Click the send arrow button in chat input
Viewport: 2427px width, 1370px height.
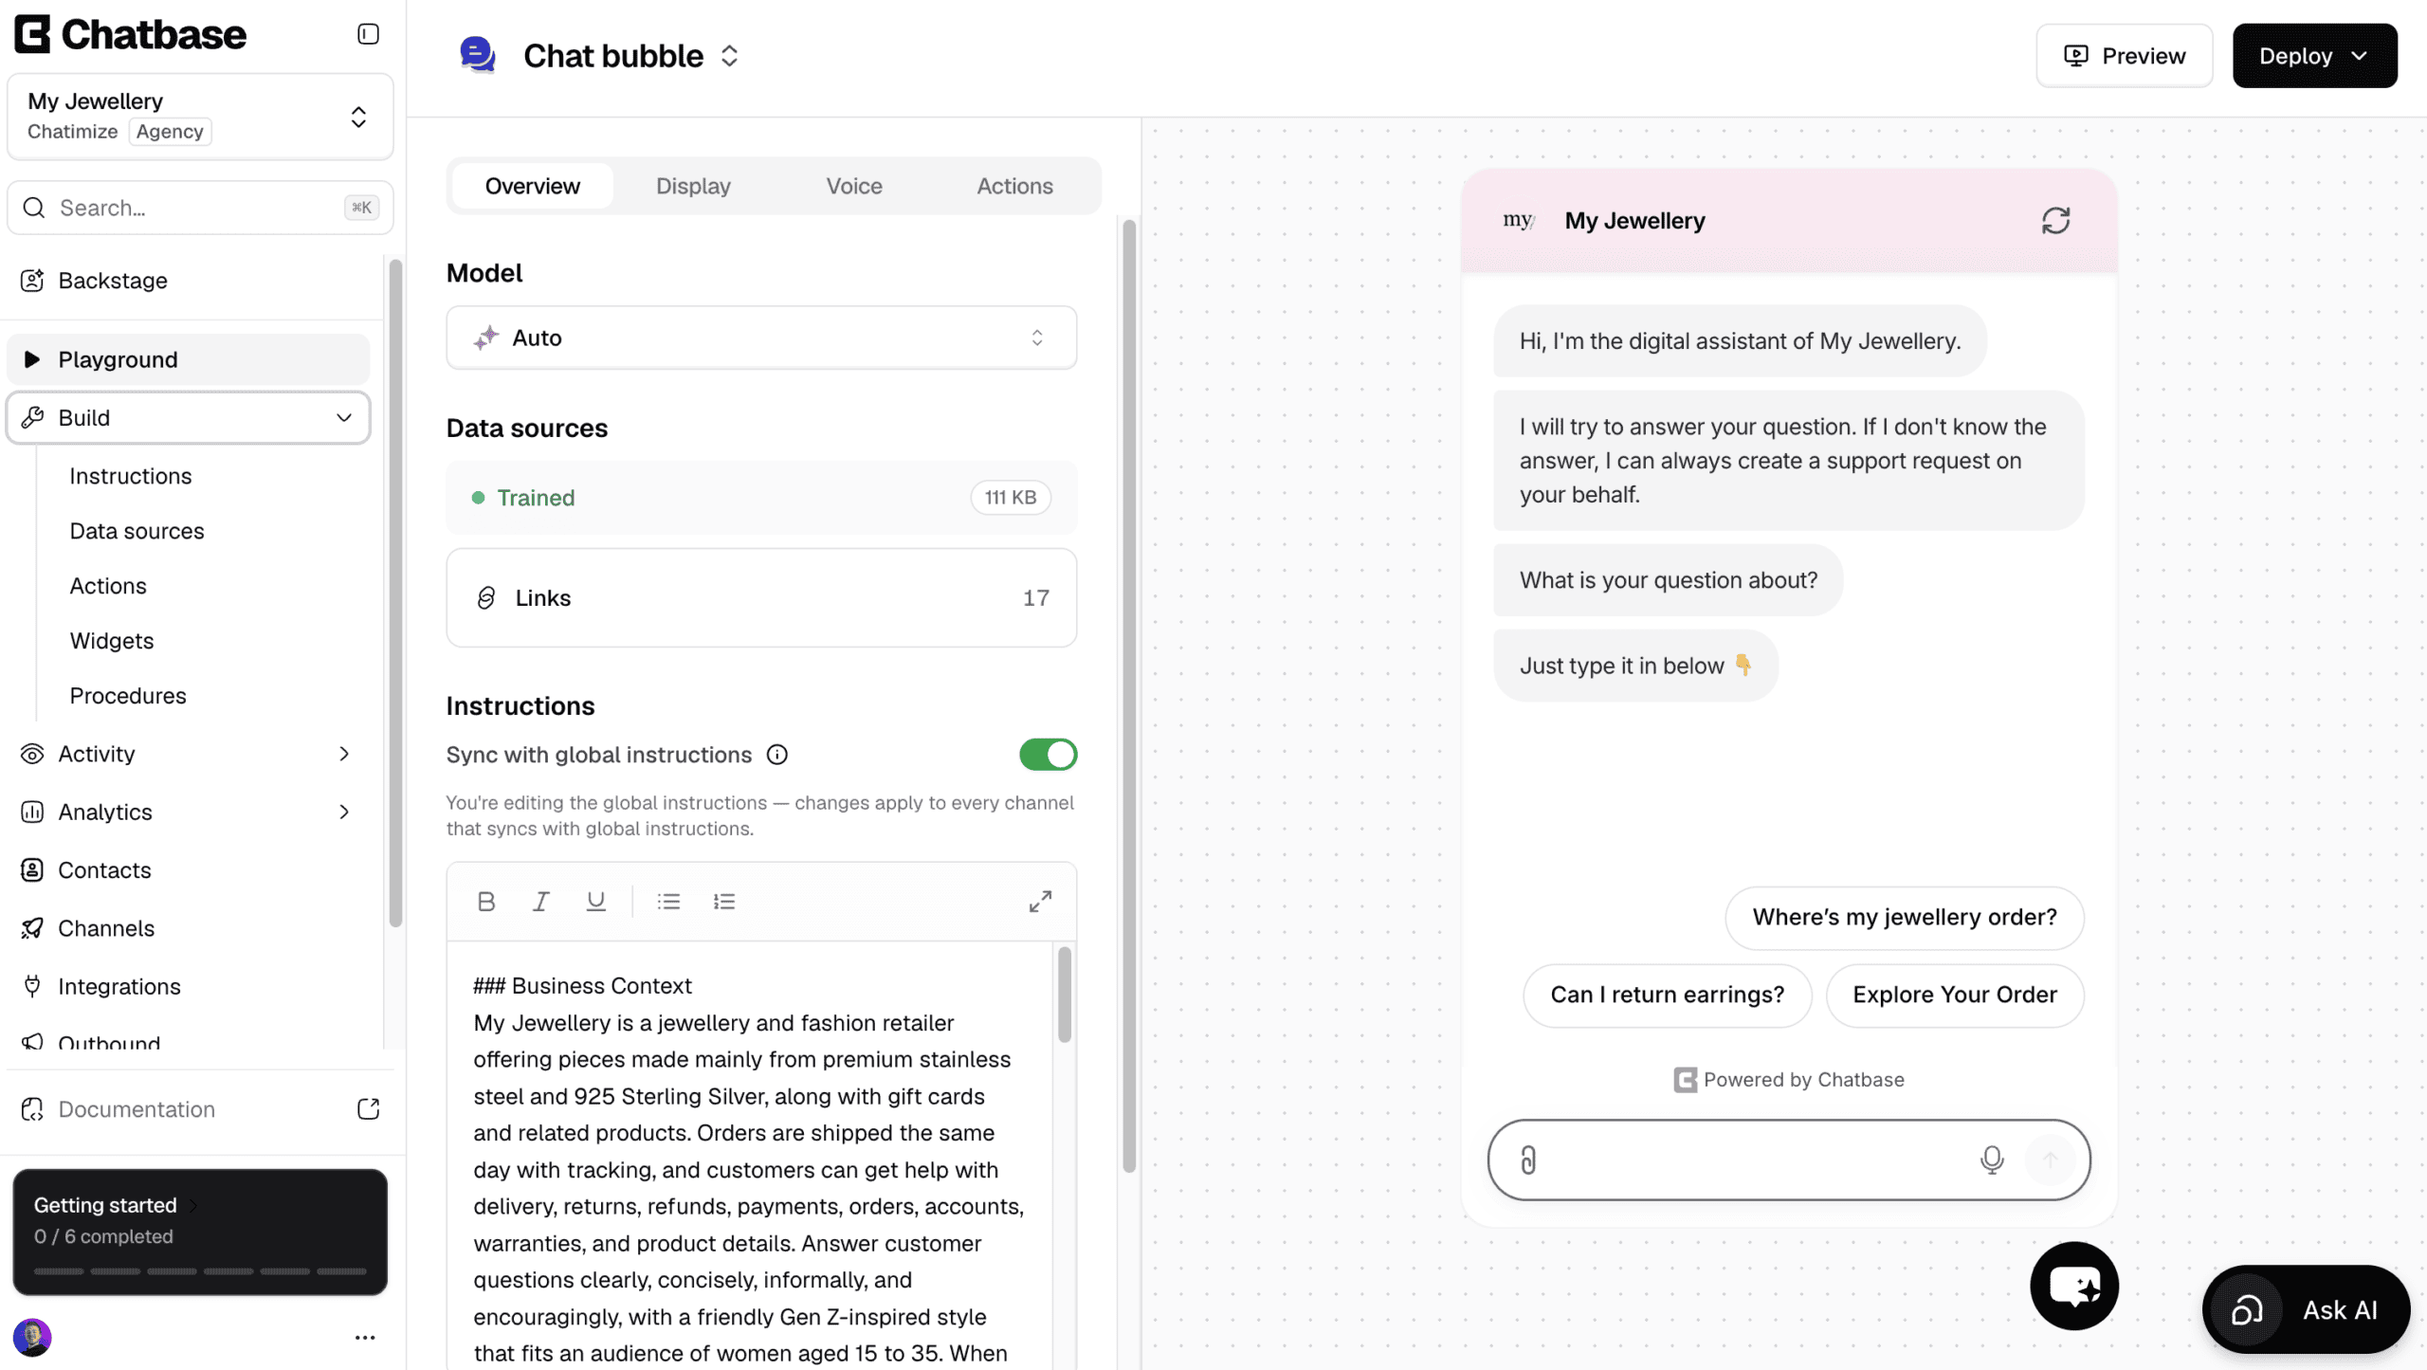click(2050, 1160)
